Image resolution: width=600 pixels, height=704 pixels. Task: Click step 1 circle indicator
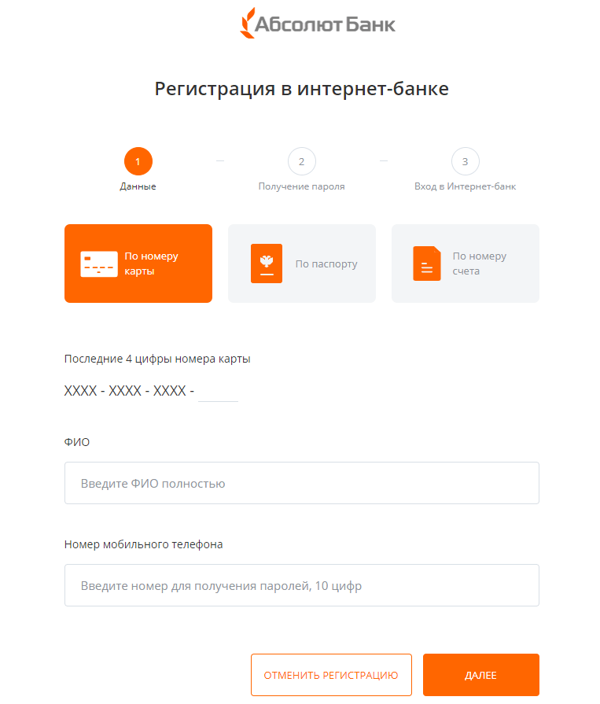(138, 161)
